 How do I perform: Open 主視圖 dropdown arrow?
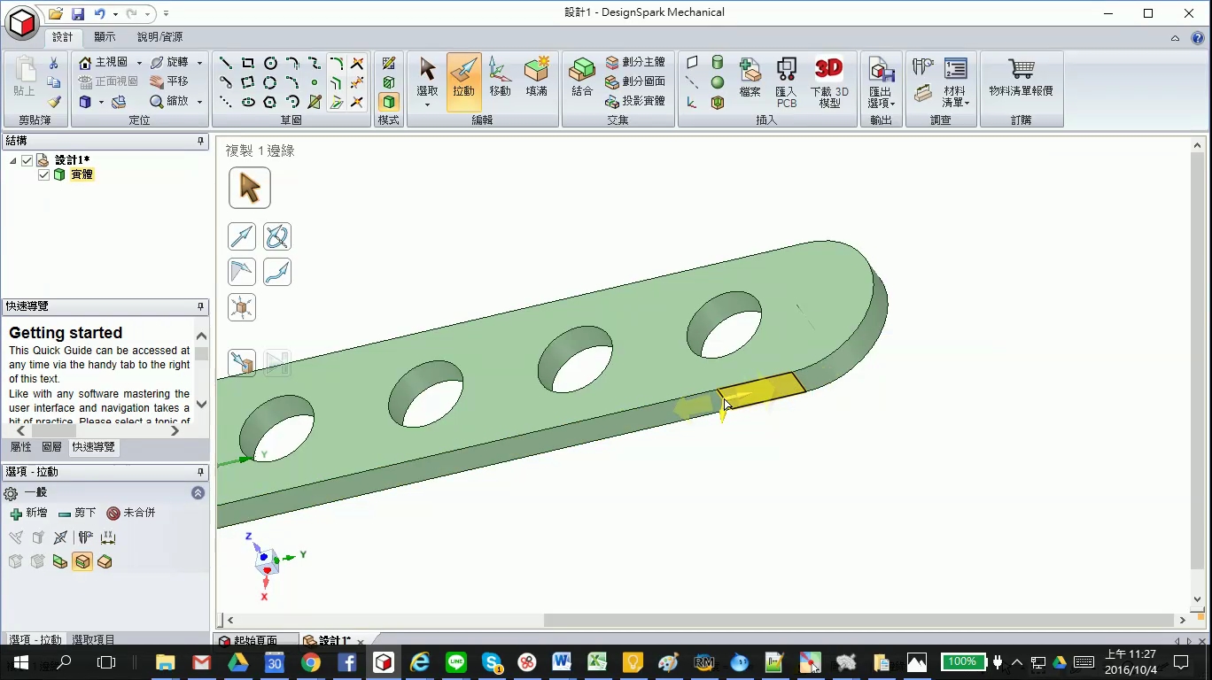[x=139, y=63]
